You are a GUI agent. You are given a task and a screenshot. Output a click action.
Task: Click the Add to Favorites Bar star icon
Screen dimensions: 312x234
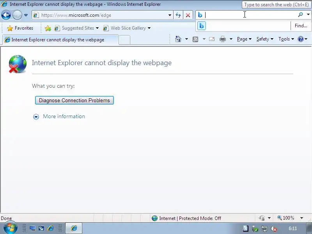click(x=48, y=28)
